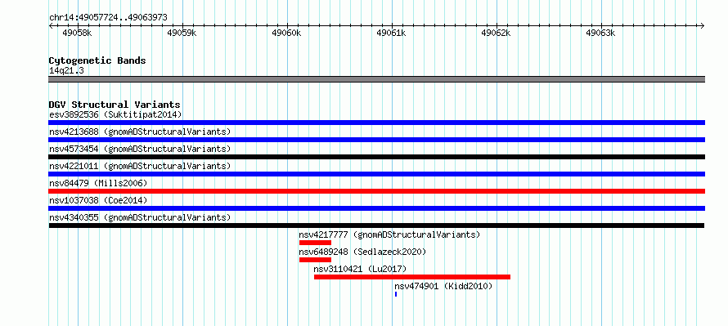Click the chr14:49057724..49063973 coordinates text
Viewport: 728px width, 326px height.
pyautogui.click(x=108, y=18)
